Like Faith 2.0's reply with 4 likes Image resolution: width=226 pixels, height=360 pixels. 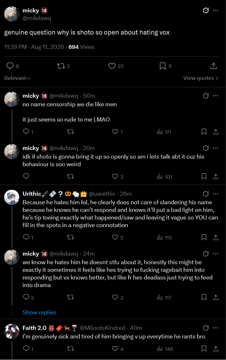point(118,349)
